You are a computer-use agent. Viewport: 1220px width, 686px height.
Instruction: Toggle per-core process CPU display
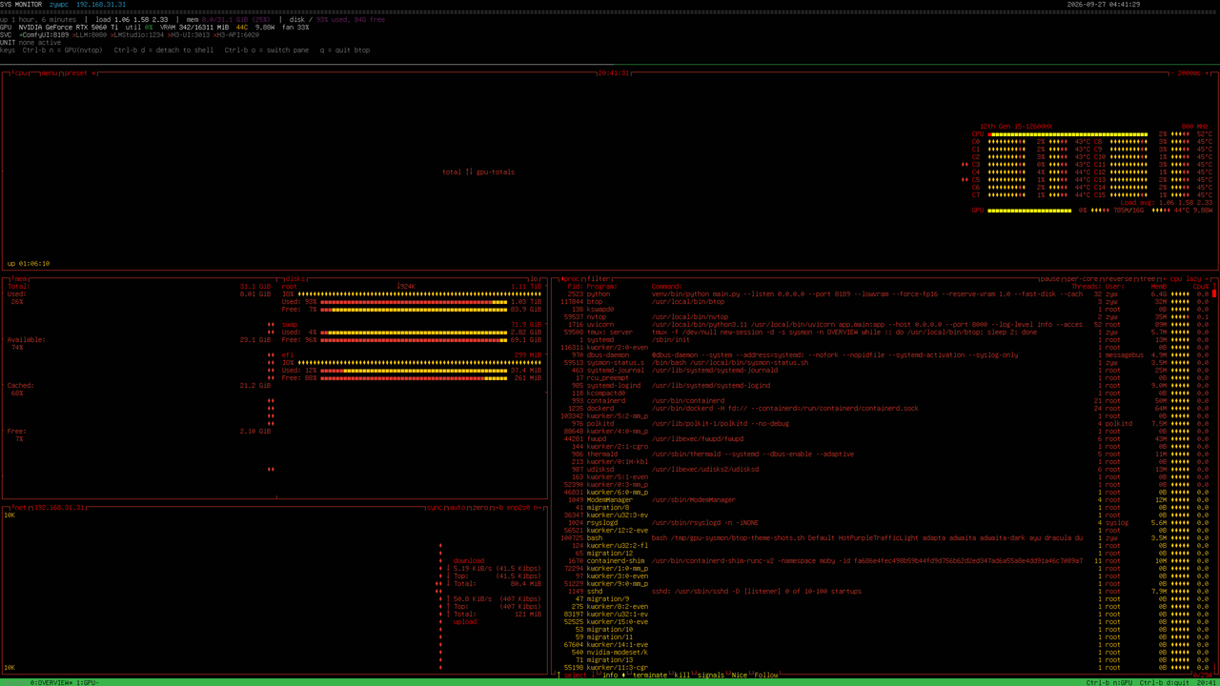(x=1083, y=278)
